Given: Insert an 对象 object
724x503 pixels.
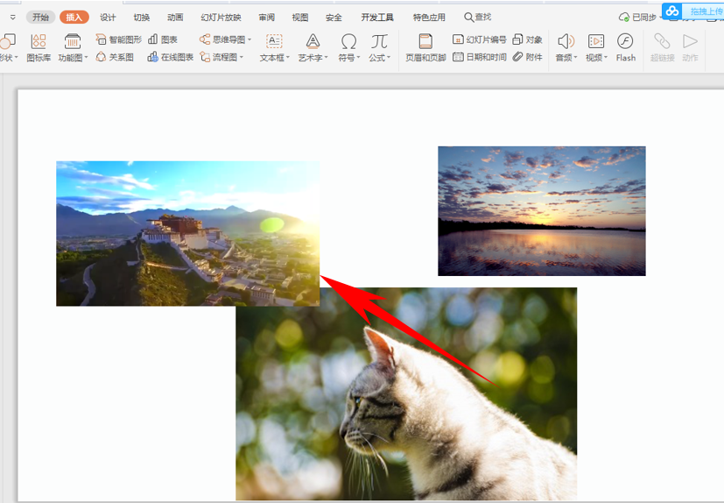Looking at the screenshot, I should tap(527, 39).
